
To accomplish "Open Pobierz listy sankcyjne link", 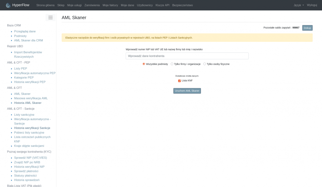I will coord(29,132).
